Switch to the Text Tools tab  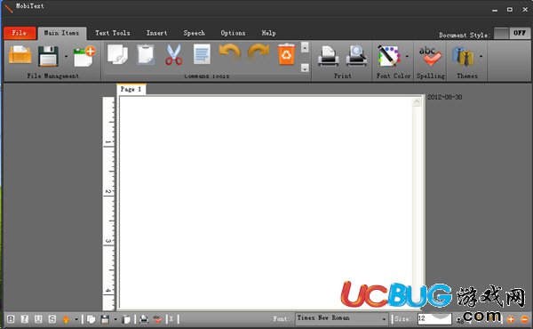(x=113, y=33)
